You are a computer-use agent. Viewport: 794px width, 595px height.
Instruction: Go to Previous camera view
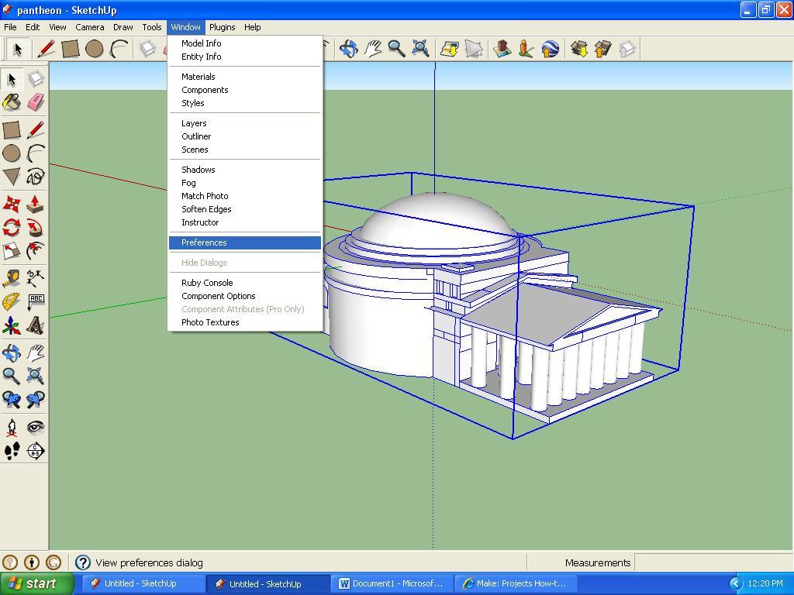point(12,400)
